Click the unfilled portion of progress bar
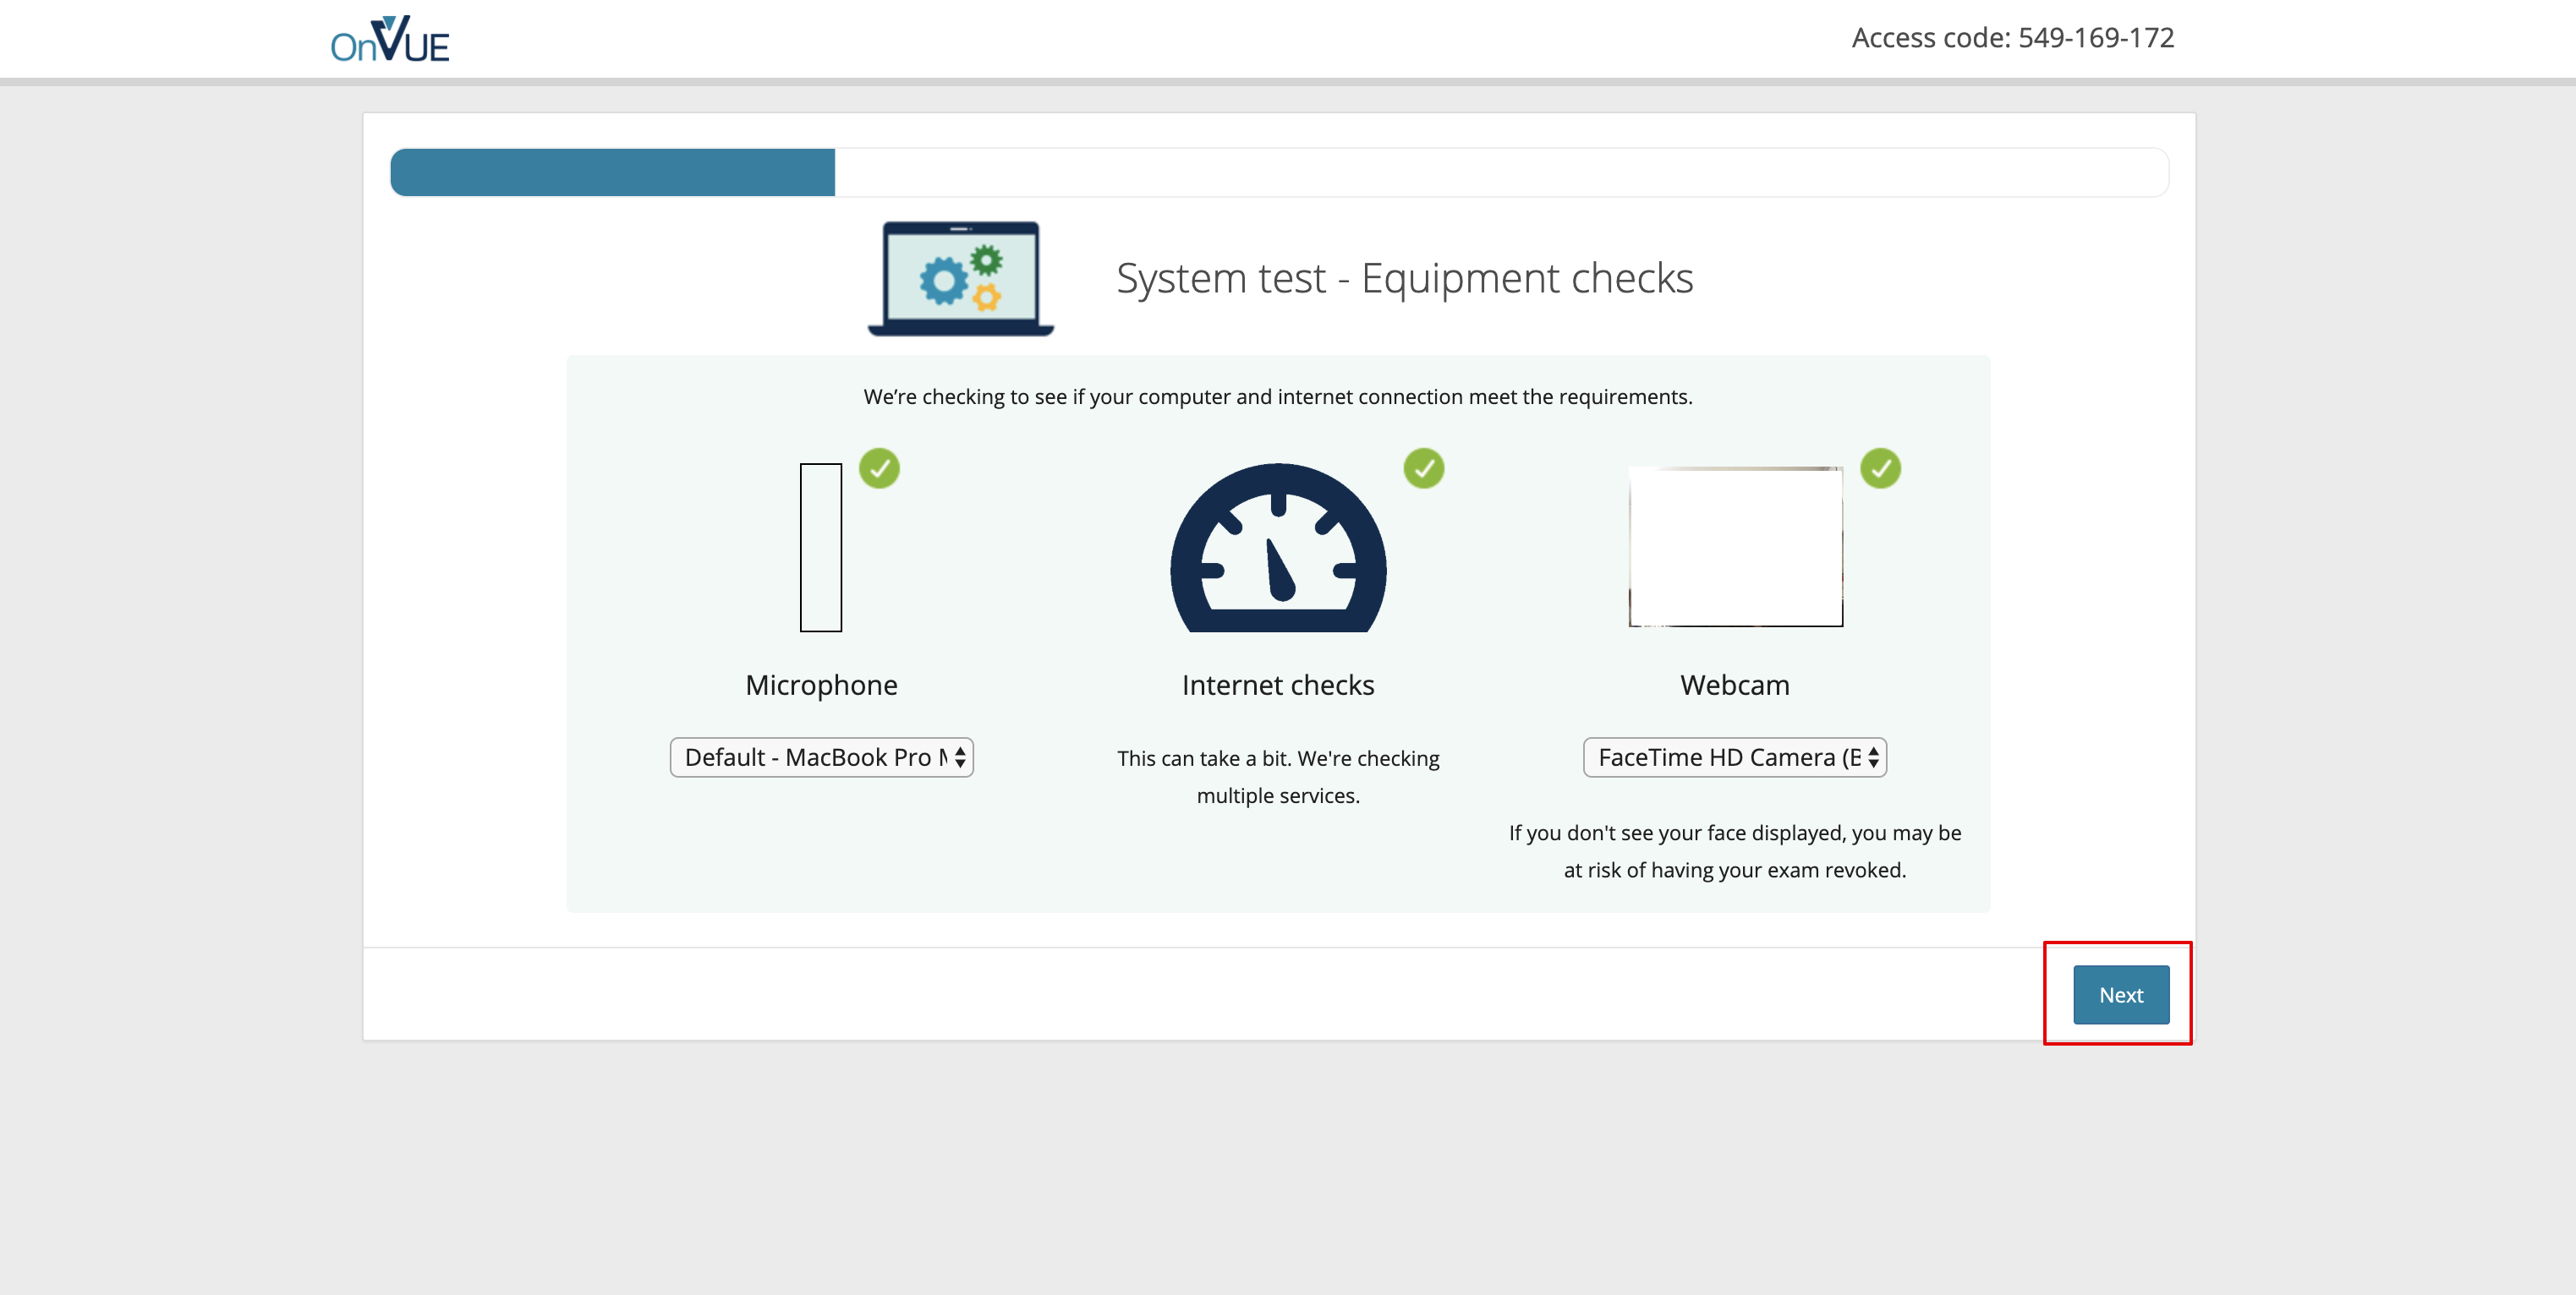2576x1295 pixels. 1500,173
